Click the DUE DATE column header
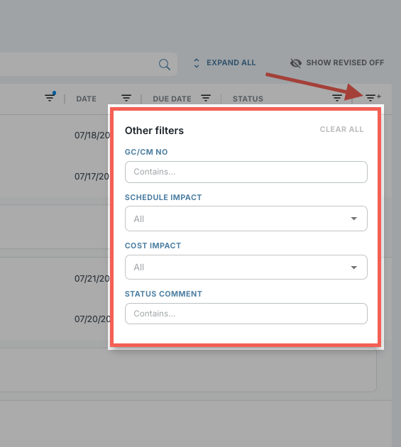Image resolution: width=401 pixels, height=447 pixels. (x=172, y=99)
